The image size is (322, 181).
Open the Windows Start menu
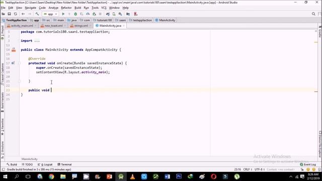point(5,176)
